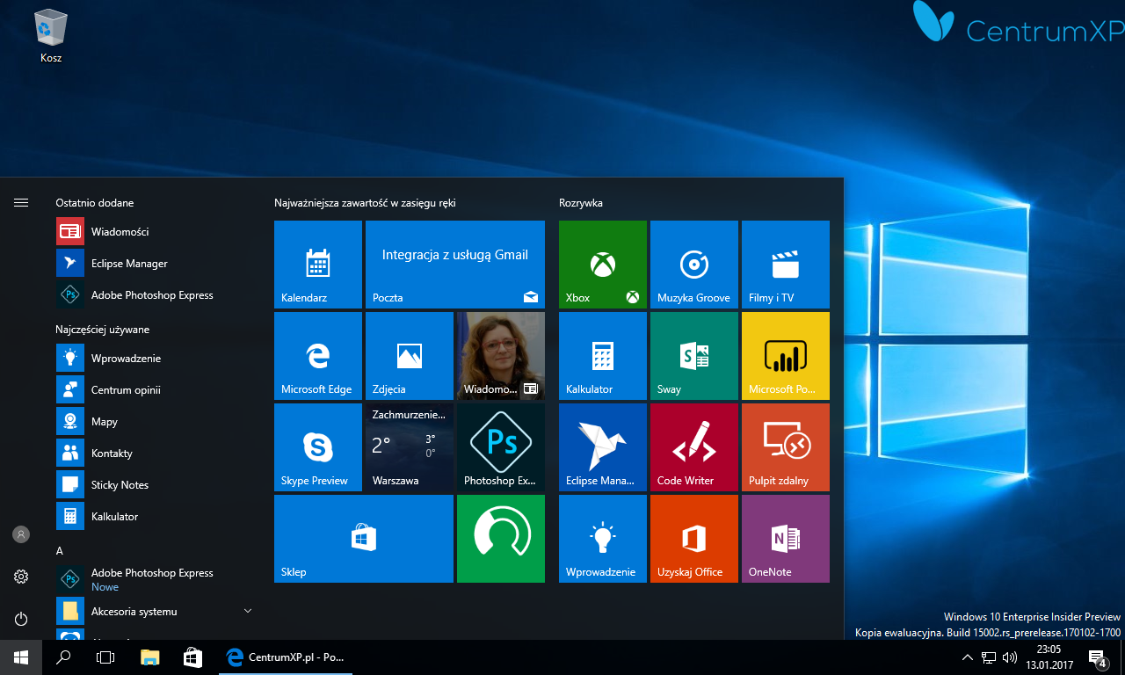Open the volume tray icon
This screenshot has width=1125, height=675.
[1010, 657]
